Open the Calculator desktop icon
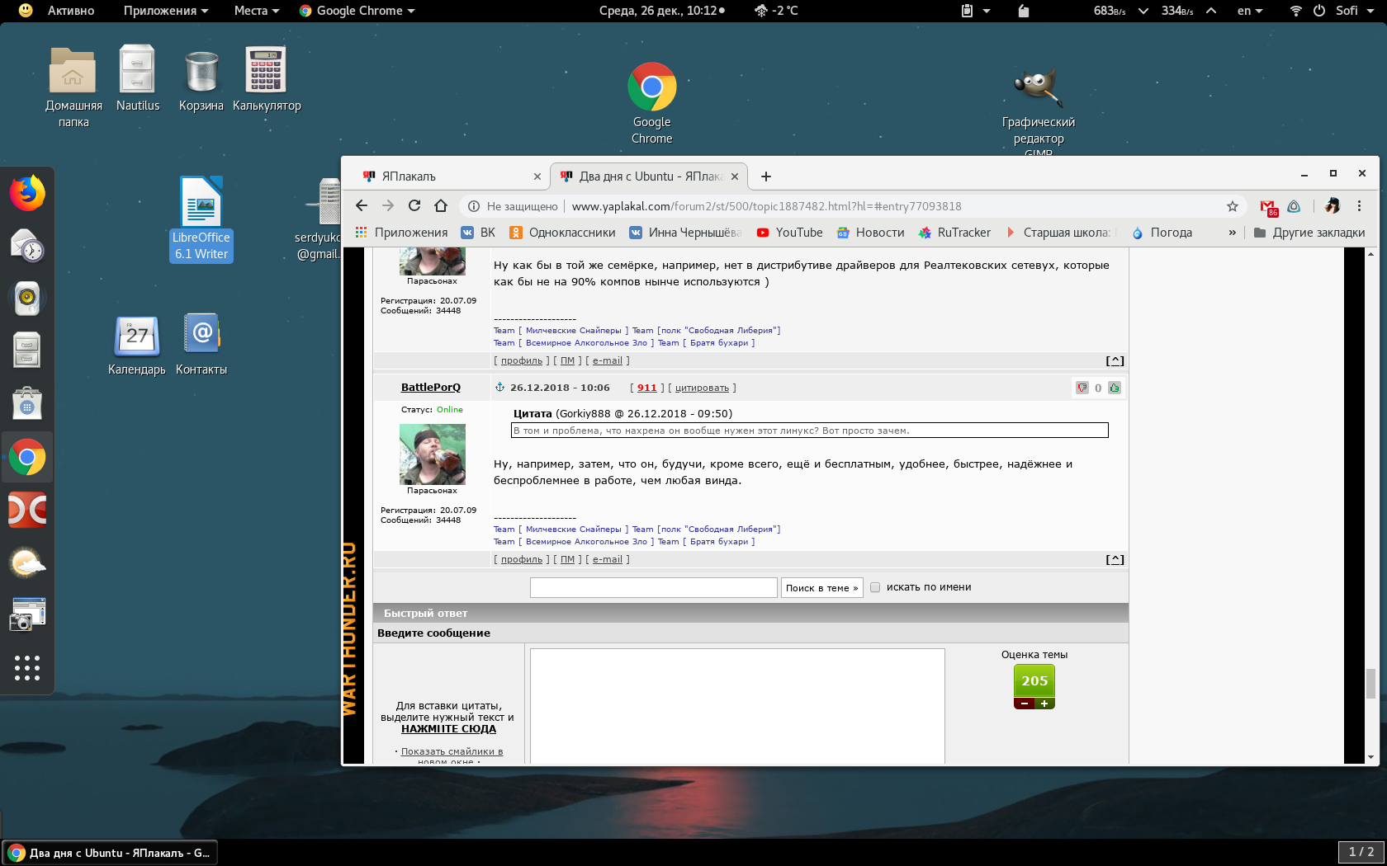Screen dimensions: 1387x866 [267, 78]
